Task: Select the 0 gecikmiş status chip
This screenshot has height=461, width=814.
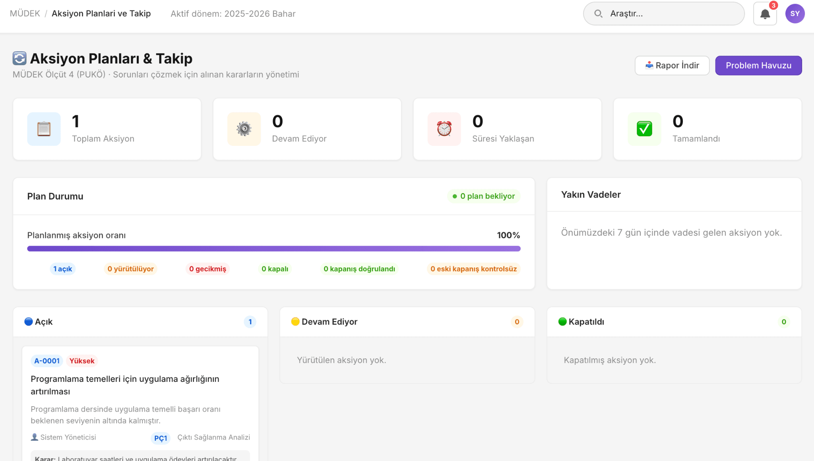Action: 207,269
